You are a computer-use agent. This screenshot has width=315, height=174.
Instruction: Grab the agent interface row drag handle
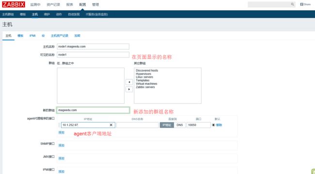[59, 125]
